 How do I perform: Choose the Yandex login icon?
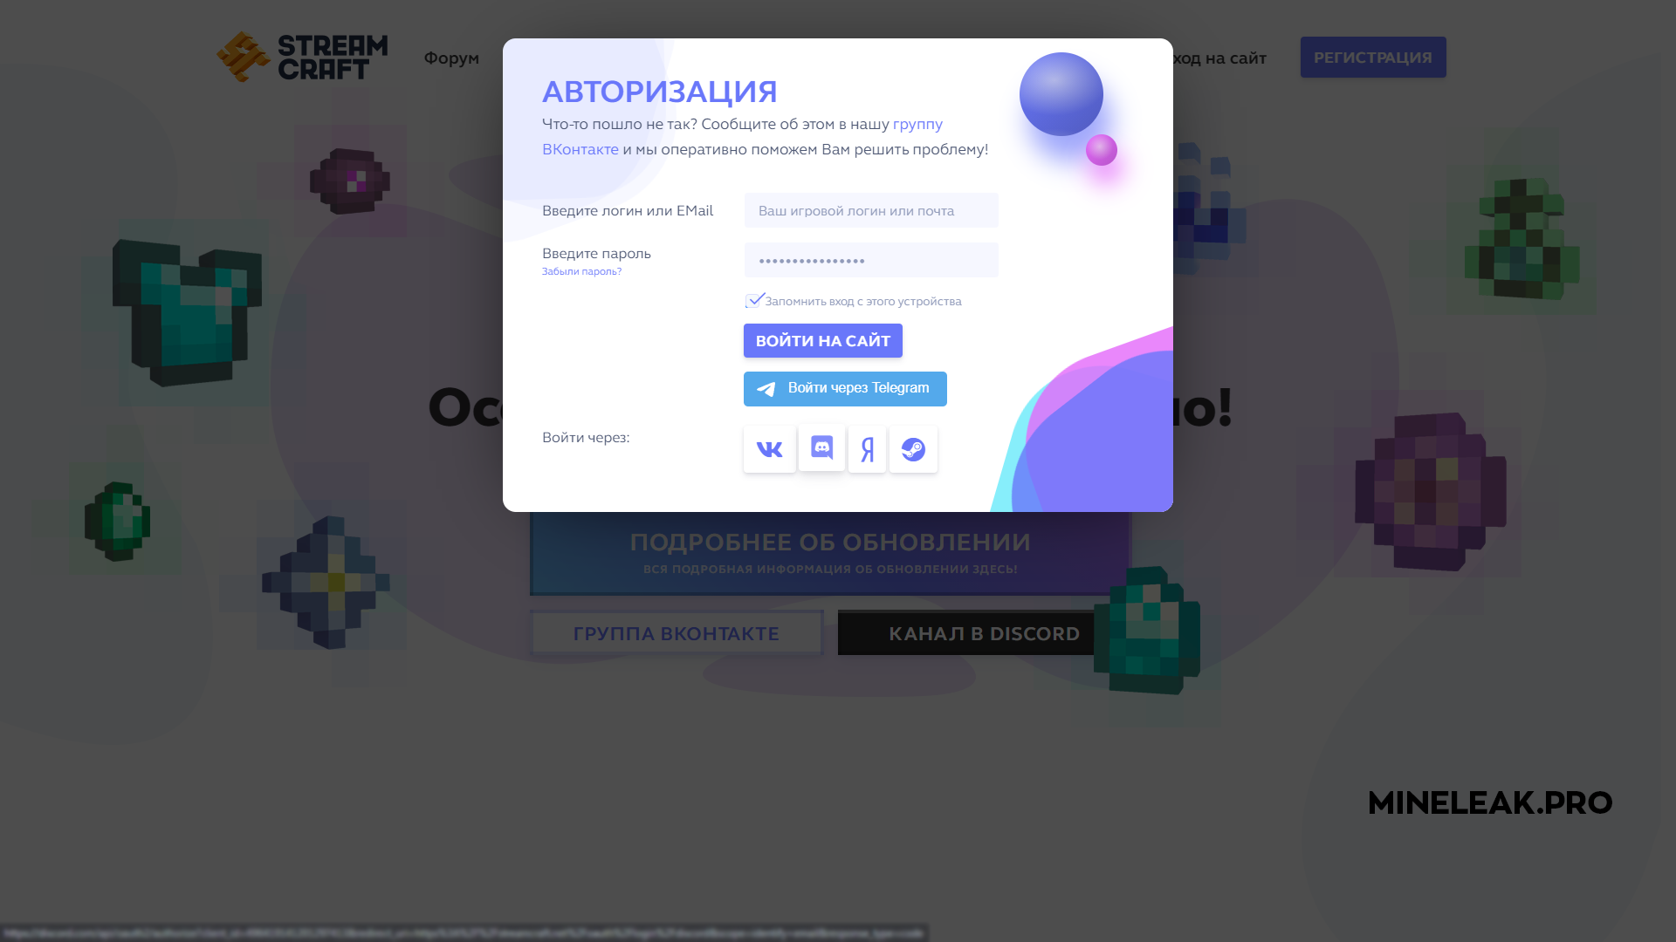tap(867, 449)
